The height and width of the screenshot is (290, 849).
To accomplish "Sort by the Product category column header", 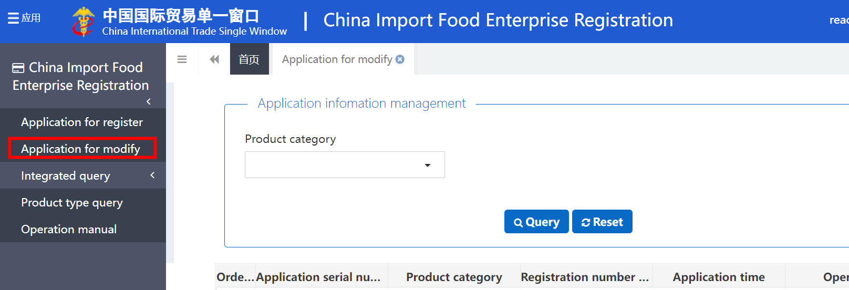I will click(x=454, y=277).
